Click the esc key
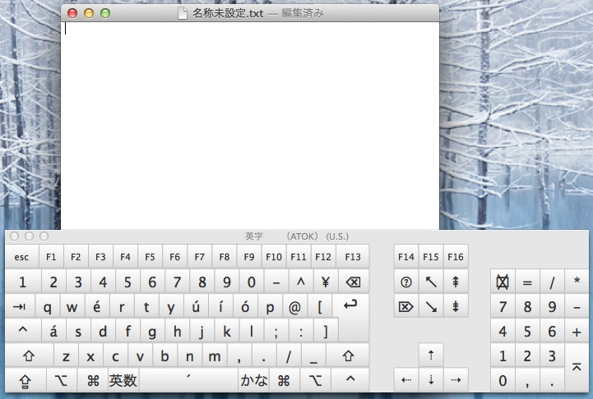This screenshot has height=399, width=593. (x=21, y=257)
